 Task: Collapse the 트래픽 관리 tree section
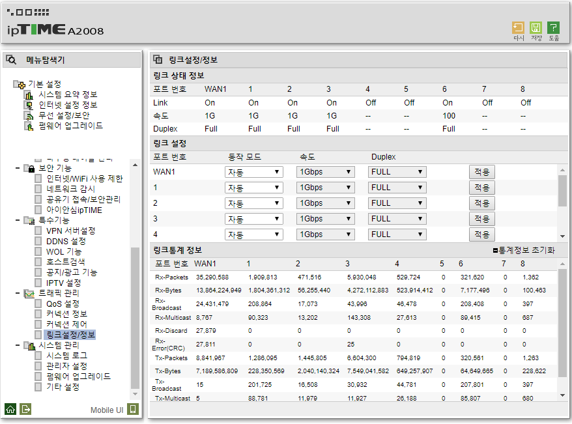tap(18, 293)
